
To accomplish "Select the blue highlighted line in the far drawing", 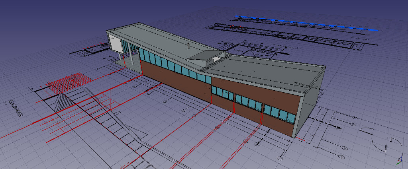I will [307, 23].
